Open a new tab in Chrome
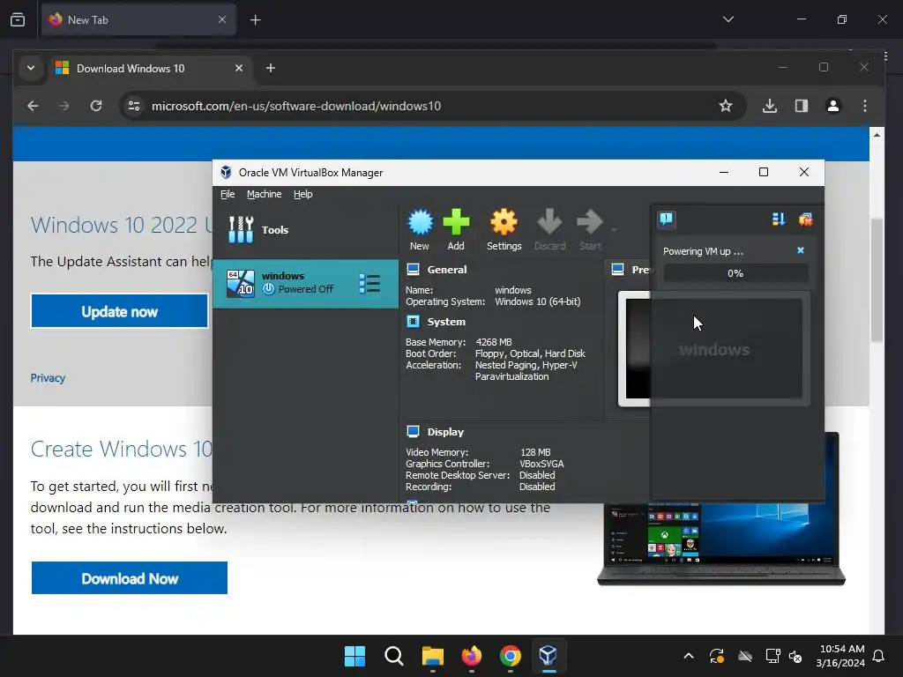The image size is (903, 677). 271,68
